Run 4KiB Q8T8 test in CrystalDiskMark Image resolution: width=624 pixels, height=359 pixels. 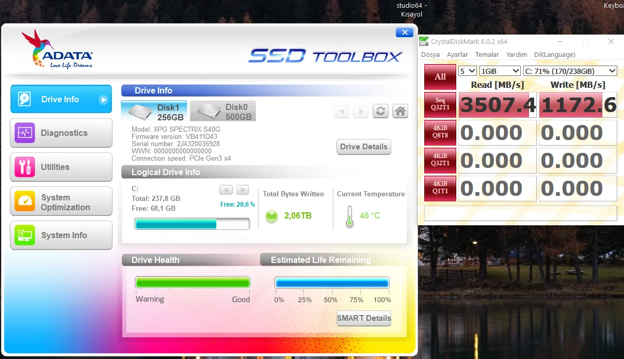(x=440, y=133)
